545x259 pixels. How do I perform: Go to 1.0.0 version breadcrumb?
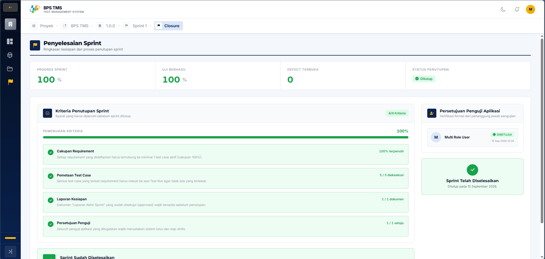[106, 26]
